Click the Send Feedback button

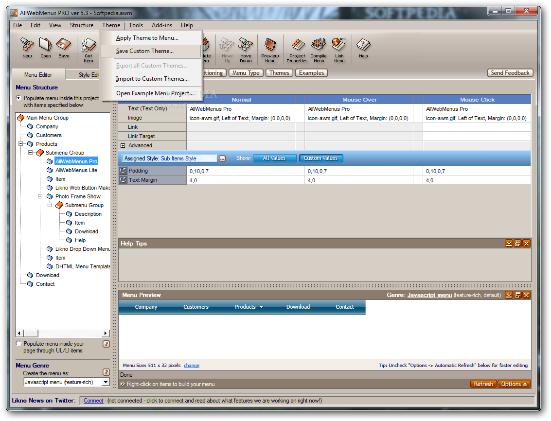pyautogui.click(x=510, y=73)
